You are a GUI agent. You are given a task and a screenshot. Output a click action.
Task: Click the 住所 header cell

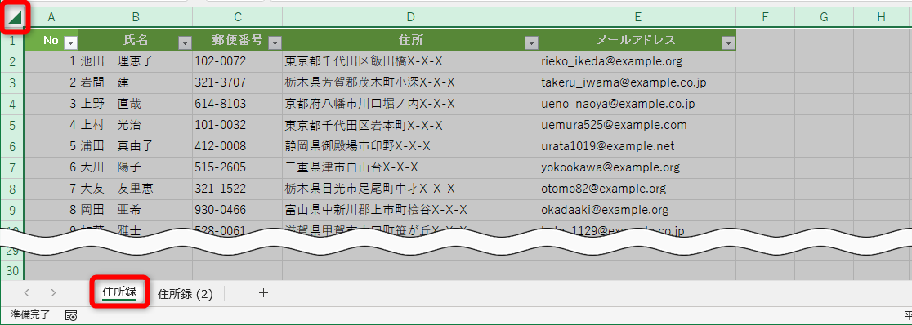[410, 40]
